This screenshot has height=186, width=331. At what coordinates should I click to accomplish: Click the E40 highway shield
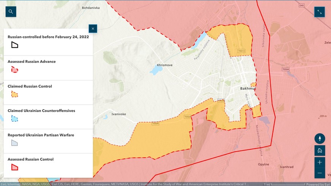click(x=301, y=5)
